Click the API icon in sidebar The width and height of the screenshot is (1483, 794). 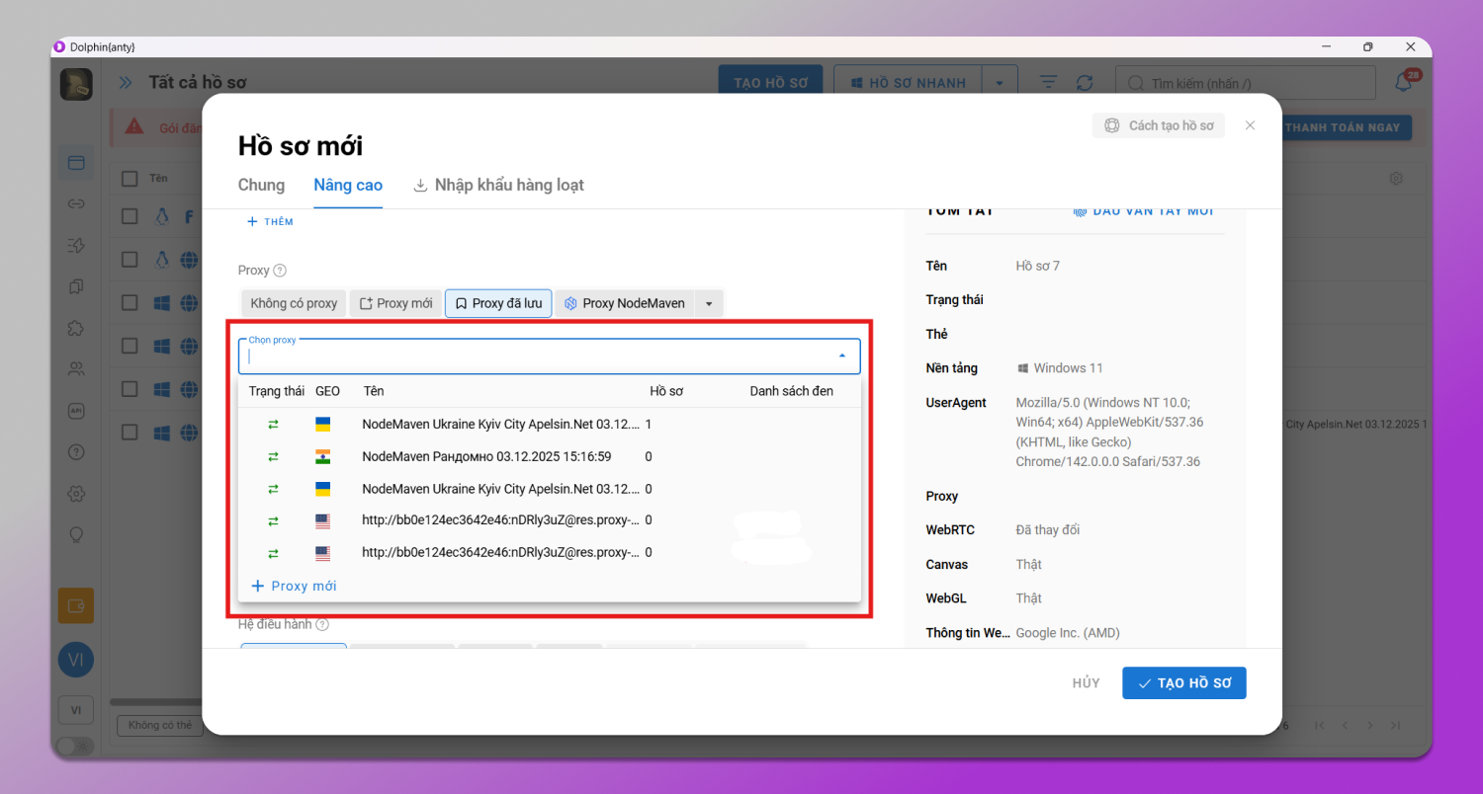tap(76, 411)
